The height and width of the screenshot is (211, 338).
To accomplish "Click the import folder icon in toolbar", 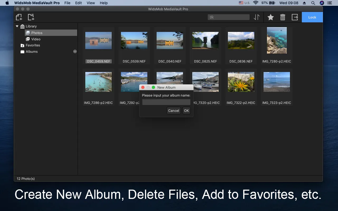I will coord(31,17).
